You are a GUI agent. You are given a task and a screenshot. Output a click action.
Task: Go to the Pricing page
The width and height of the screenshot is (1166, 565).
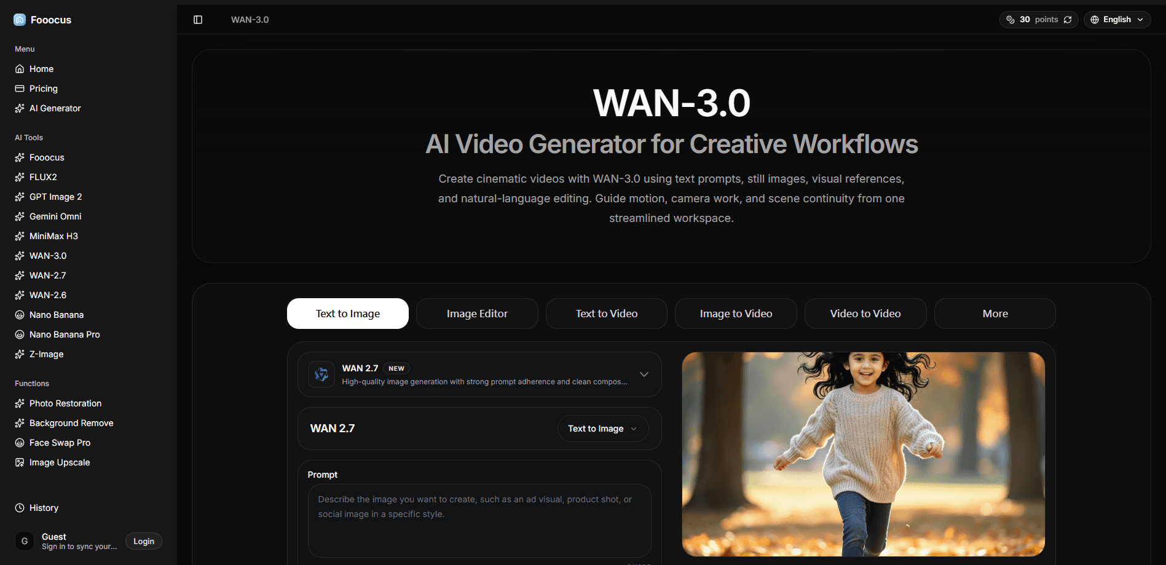click(x=89, y=89)
